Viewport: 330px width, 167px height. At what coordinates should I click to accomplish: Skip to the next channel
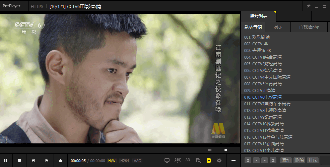(47, 160)
